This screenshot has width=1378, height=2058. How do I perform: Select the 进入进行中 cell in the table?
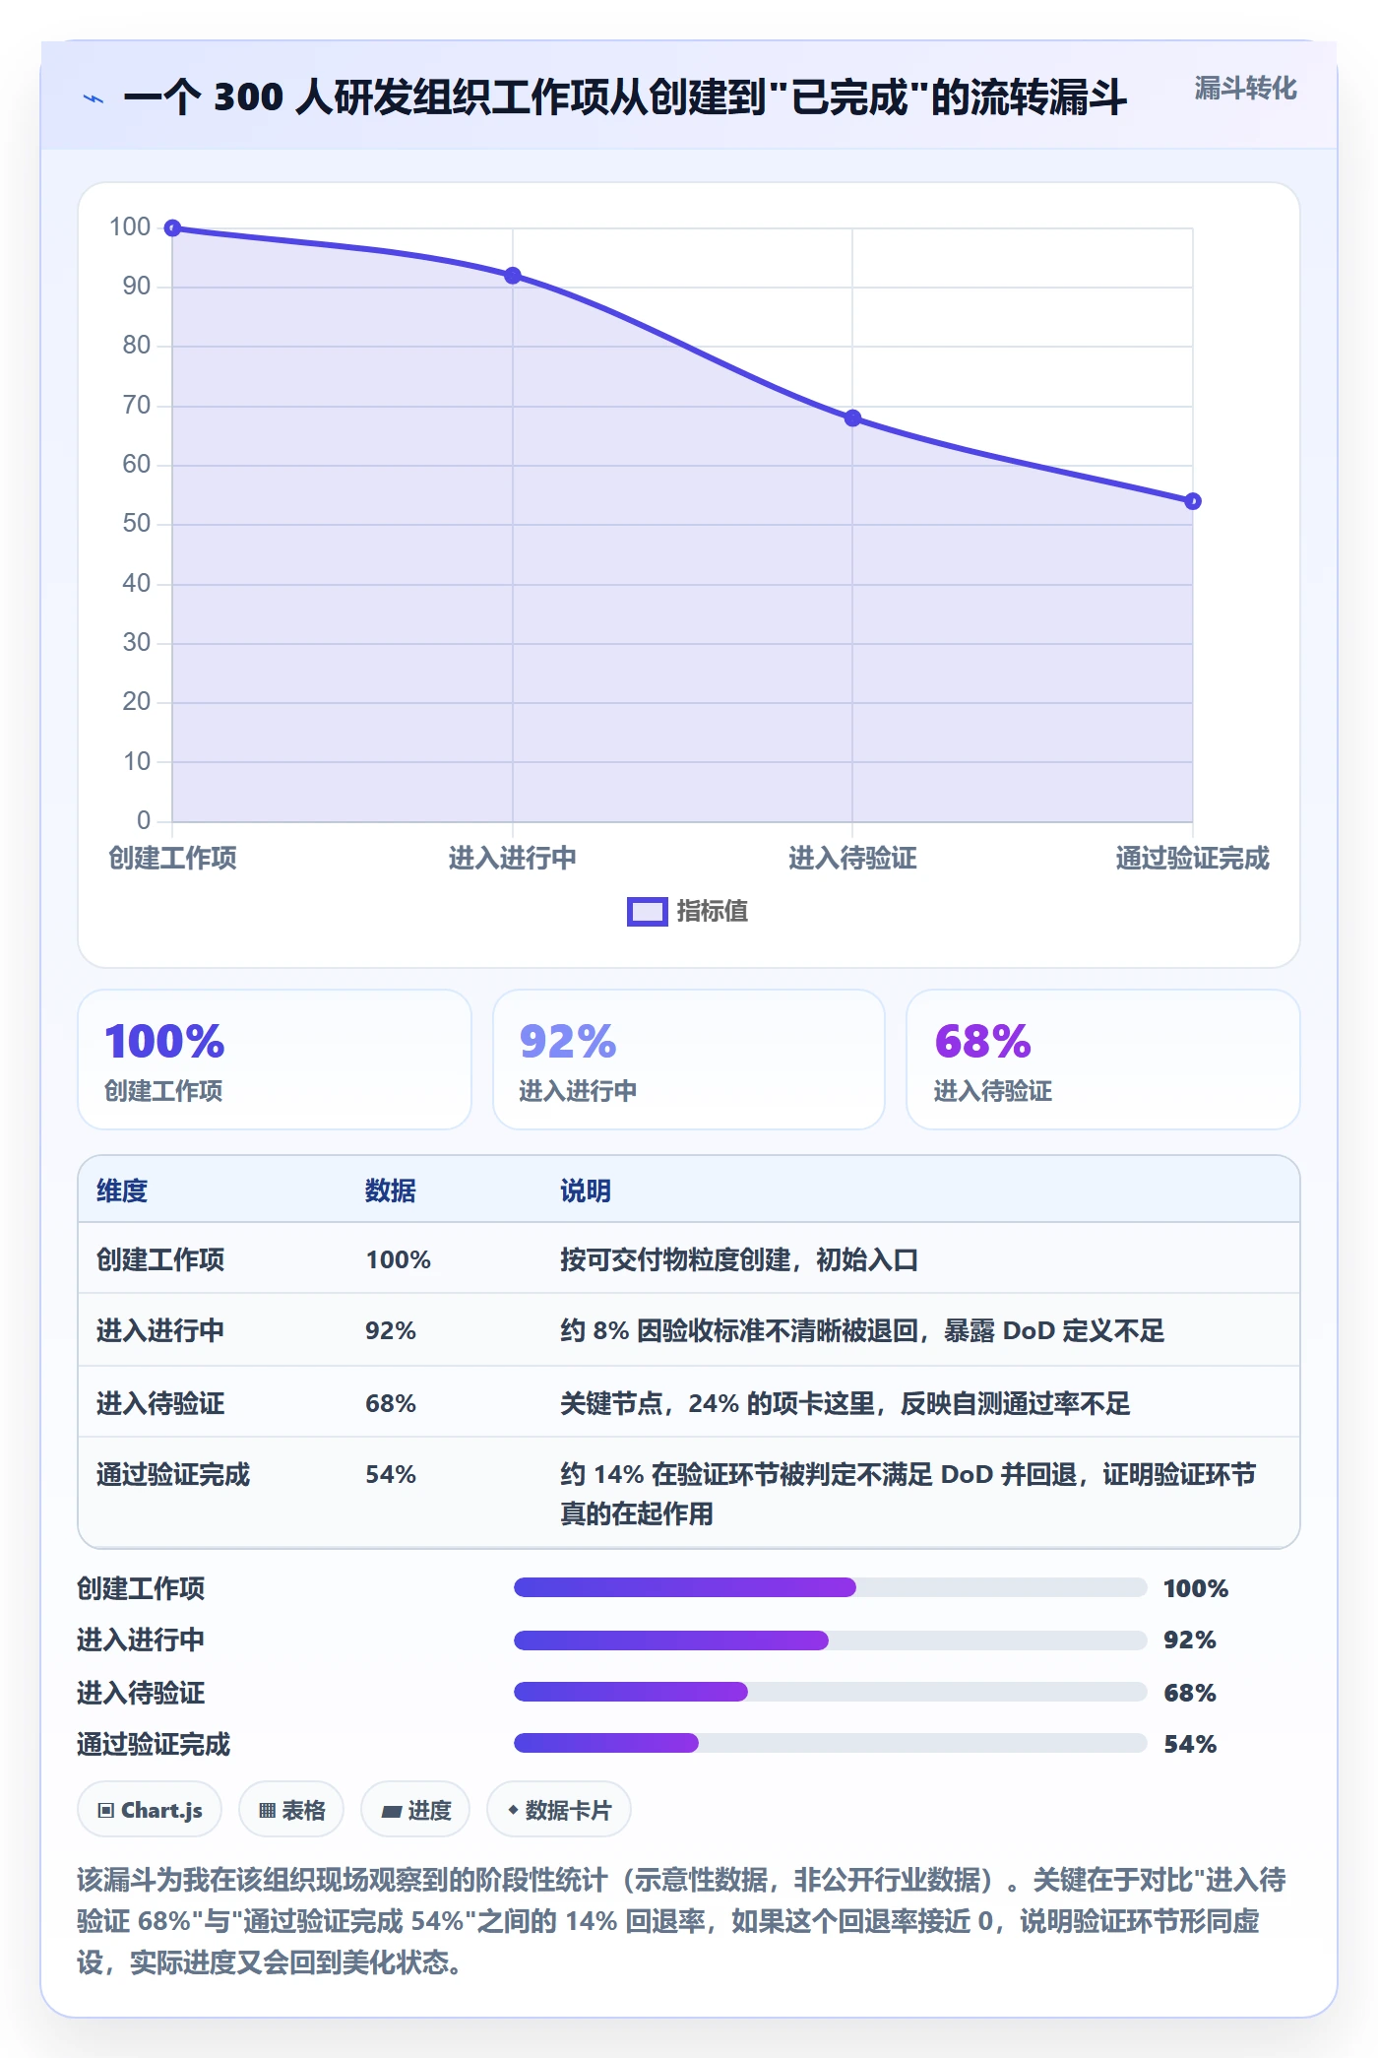click(160, 1330)
